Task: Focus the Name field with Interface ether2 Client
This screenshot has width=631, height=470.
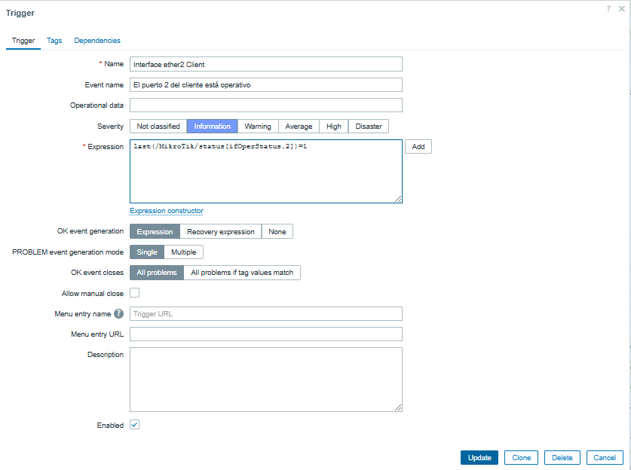Action: click(x=266, y=64)
